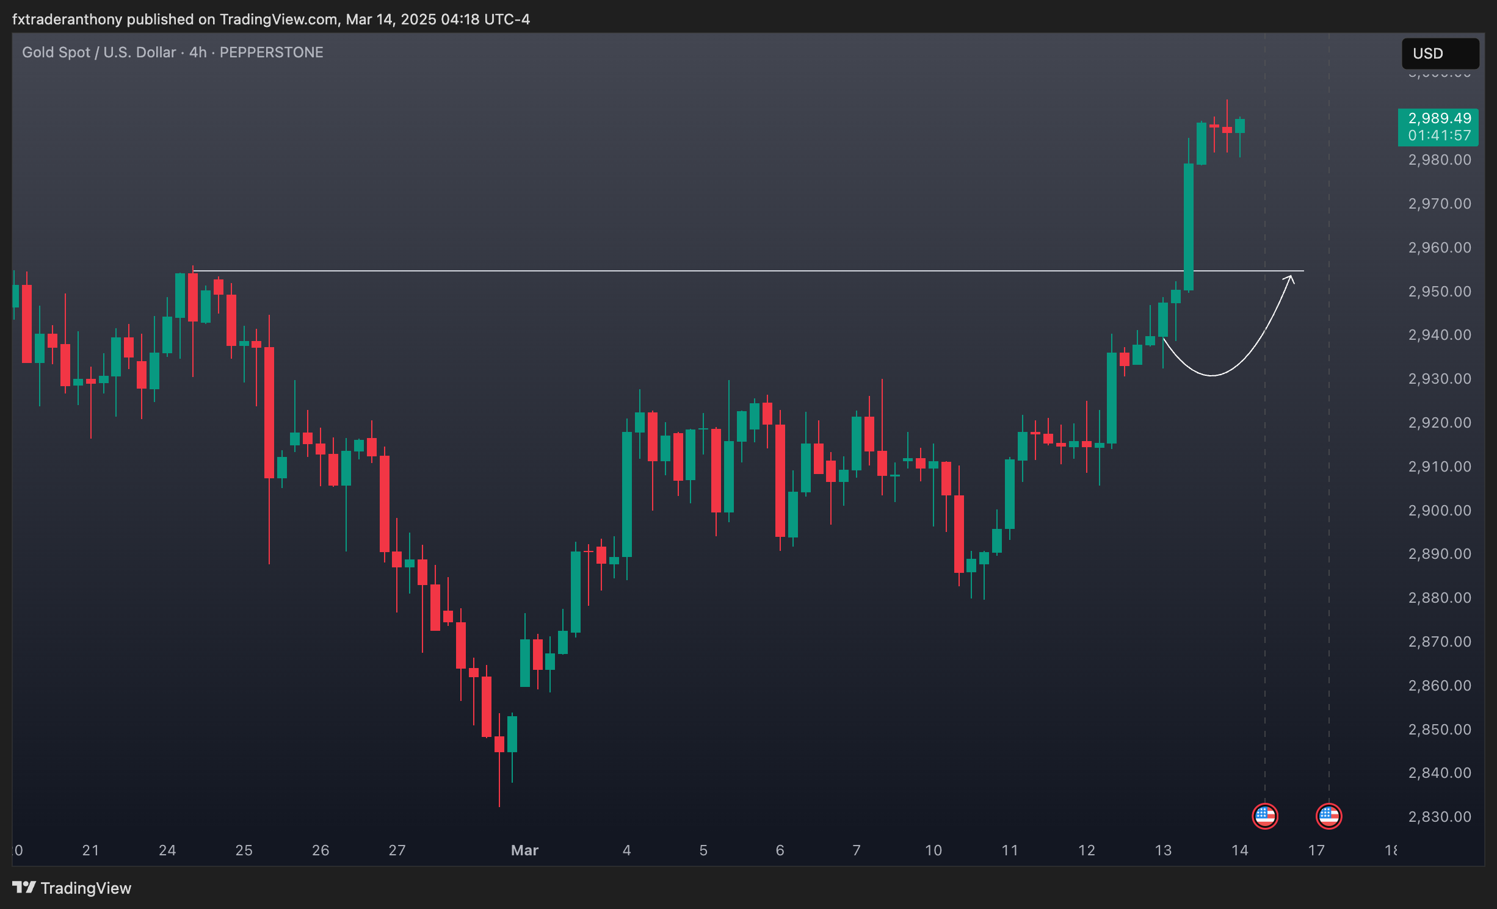Click the 2,900.00 price axis label

[1439, 511]
